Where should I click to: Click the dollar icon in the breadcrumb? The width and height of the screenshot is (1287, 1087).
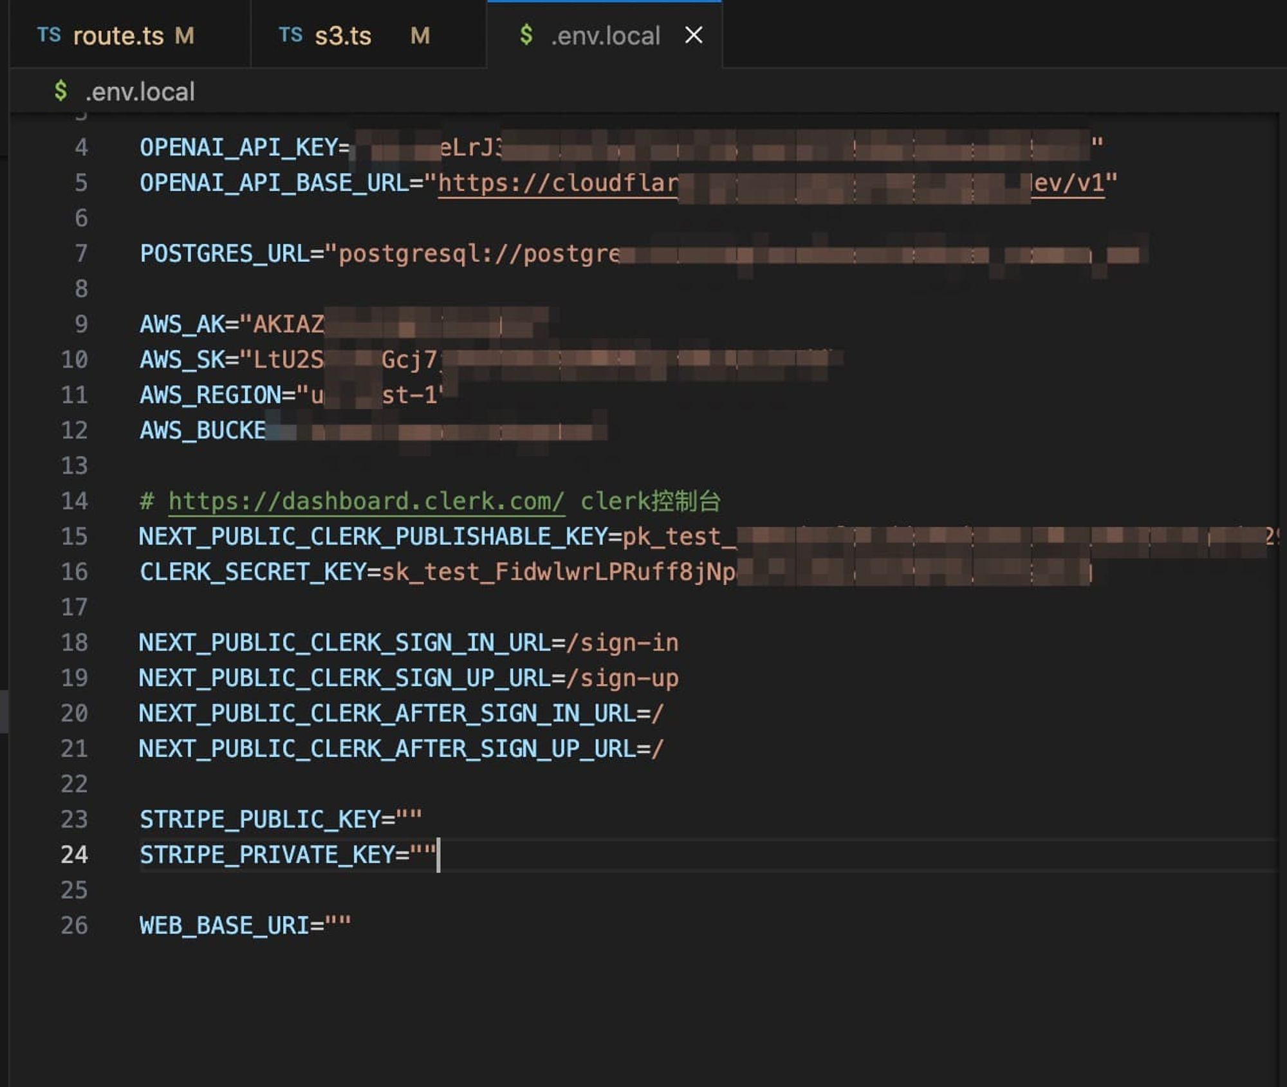pyautogui.click(x=60, y=91)
